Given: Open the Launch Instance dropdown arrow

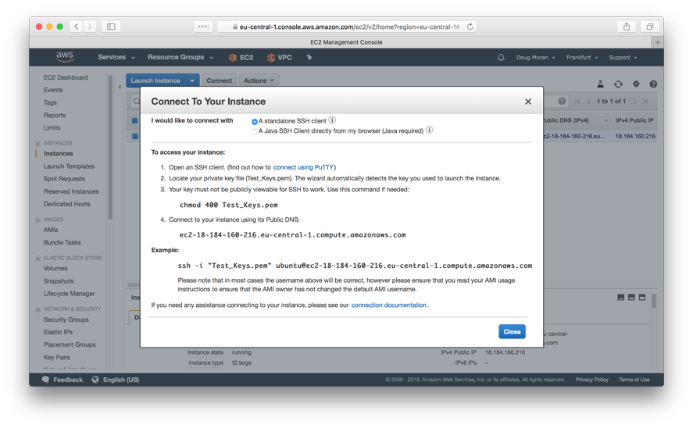Looking at the screenshot, I should click(x=192, y=80).
